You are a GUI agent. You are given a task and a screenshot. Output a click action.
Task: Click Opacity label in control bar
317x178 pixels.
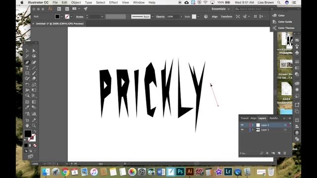[x=160, y=16]
